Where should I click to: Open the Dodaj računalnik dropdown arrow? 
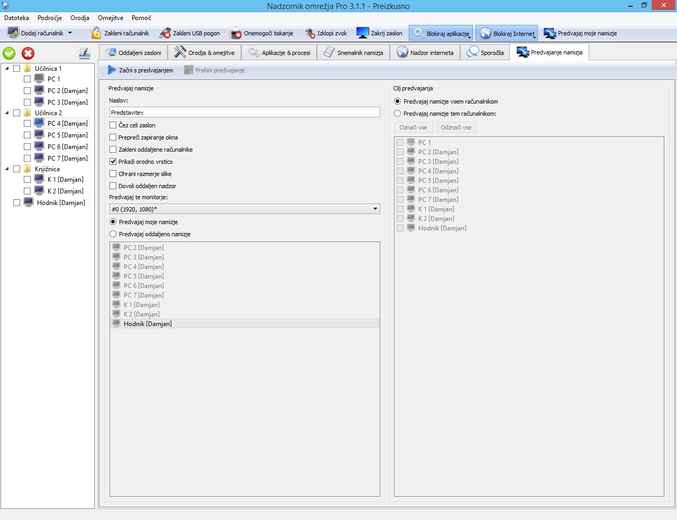[x=70, y=33]
